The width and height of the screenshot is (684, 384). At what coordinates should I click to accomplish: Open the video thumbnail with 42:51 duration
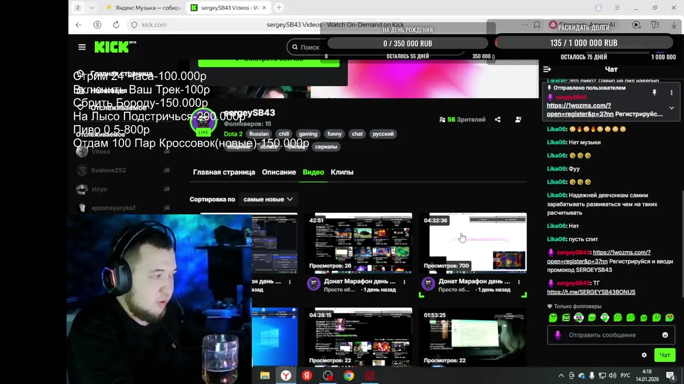(358, 243)
